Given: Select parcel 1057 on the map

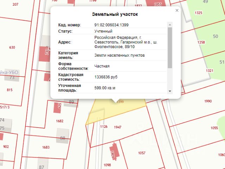Looking at the screenshot, I should [142, 153].
